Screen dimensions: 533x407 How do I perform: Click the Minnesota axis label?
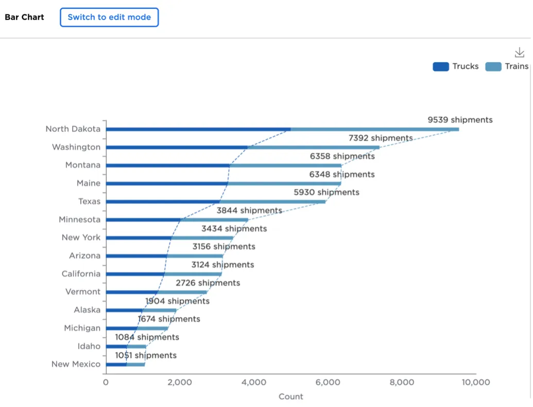click(x=79, y=220)
